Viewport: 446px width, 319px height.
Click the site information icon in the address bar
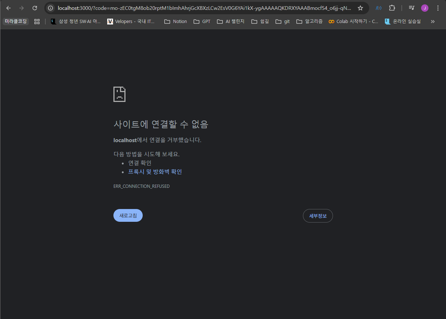[51, 8]
